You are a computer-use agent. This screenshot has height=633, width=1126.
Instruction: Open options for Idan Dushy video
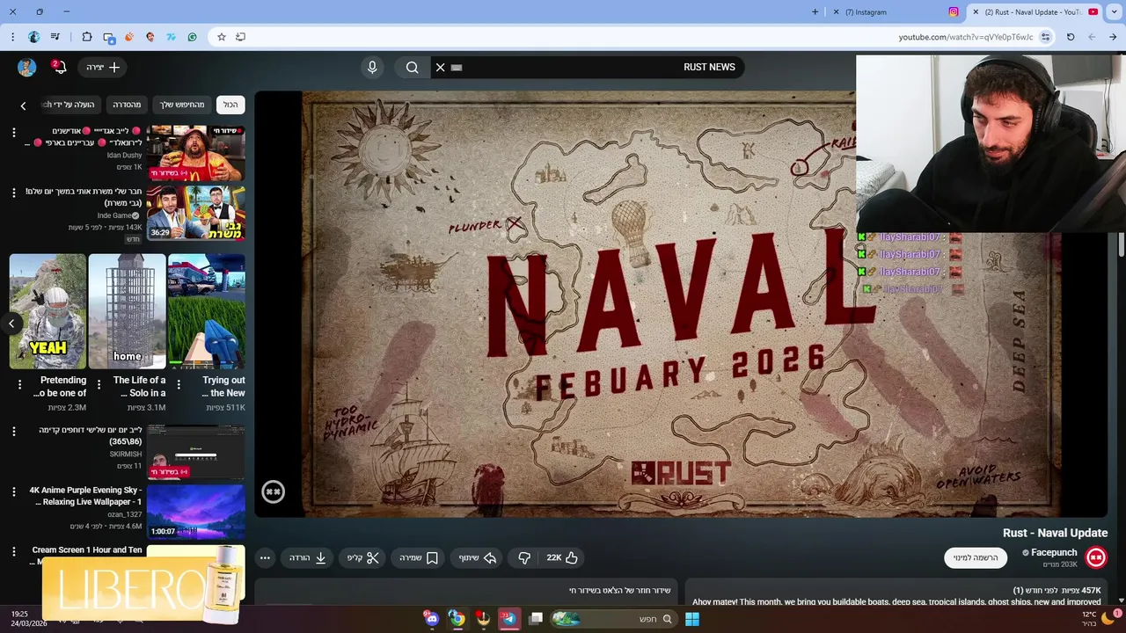[x=13, y=132]
